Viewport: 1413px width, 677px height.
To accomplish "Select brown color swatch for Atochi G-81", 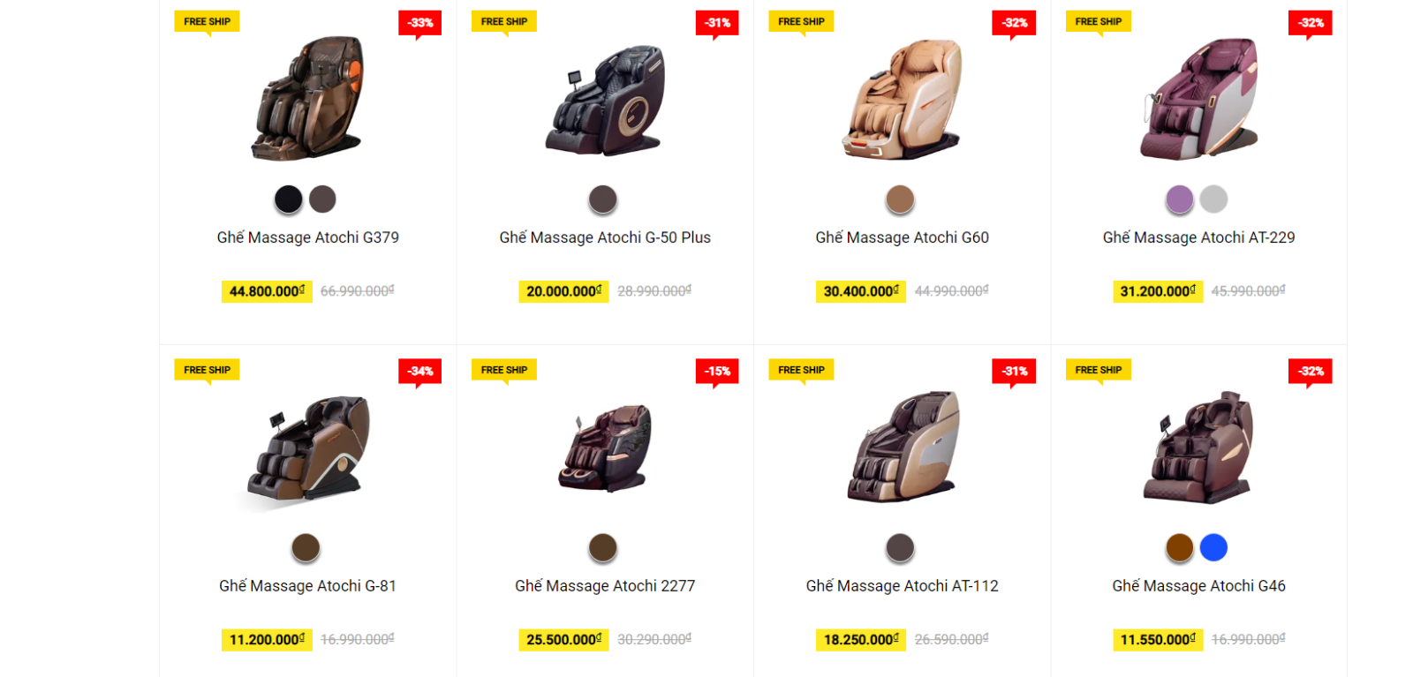I will tap(306, 547).
